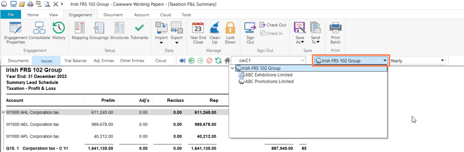This screenshot has width=464, height=152.
Task: Click Check Out in Sign Out group
Action: point(273,25)
